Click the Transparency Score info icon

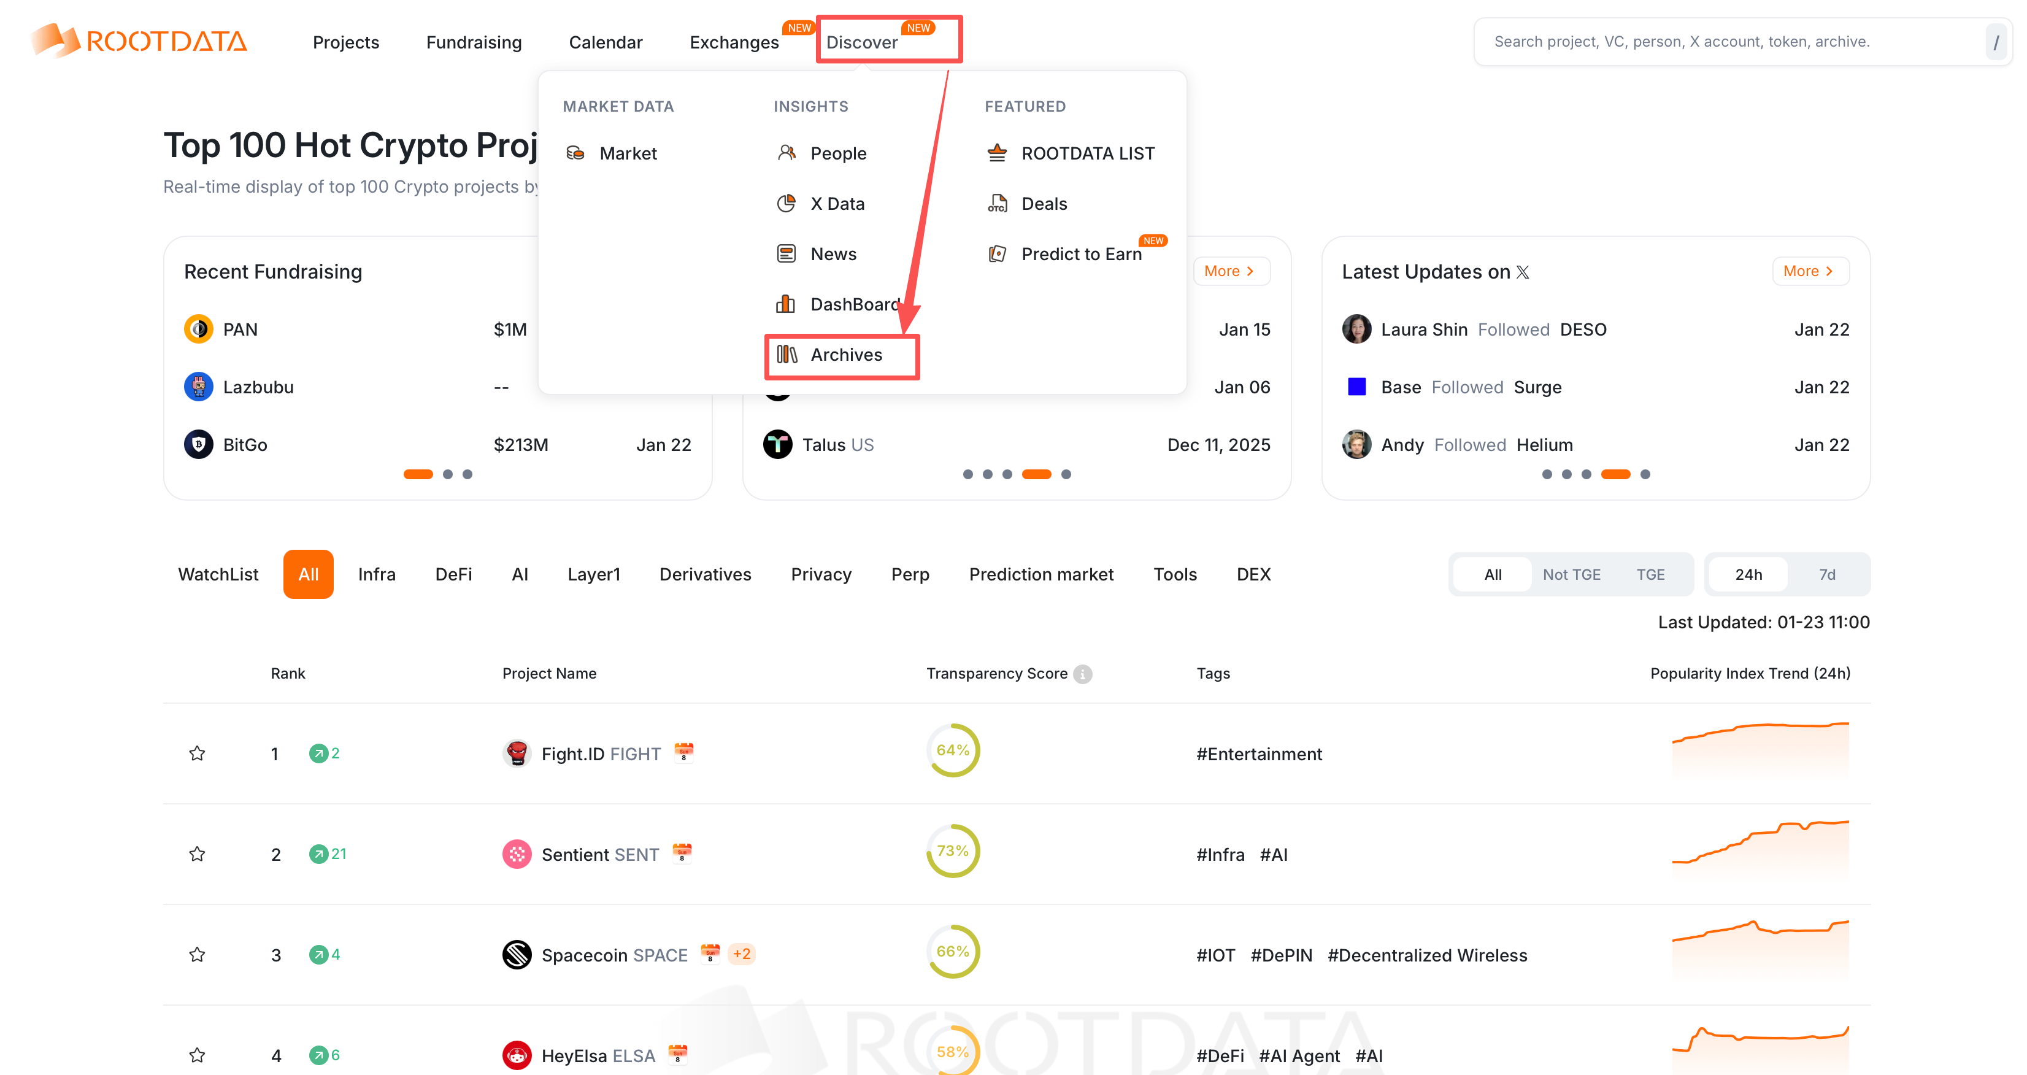(1083, 674)
